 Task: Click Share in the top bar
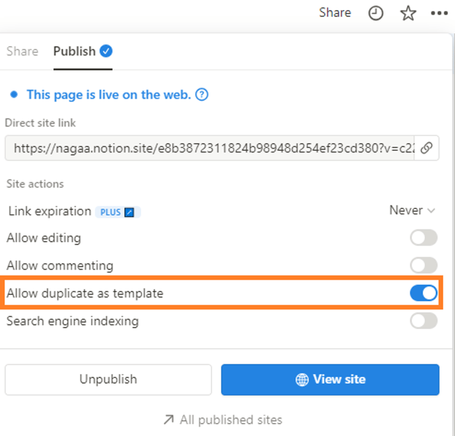pos(335,12)
